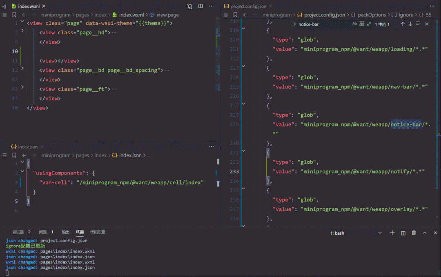This screenshot has height=277, width=441.
Task: Close the index.wxml tab
Action: [44, 6]
